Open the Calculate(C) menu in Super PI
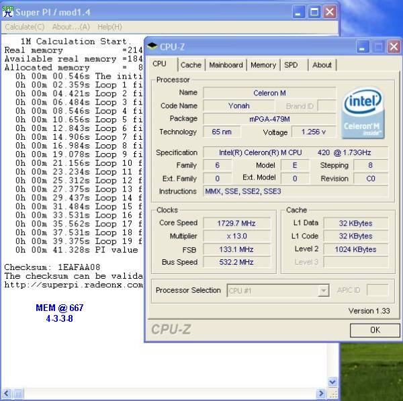 (25, 27)
